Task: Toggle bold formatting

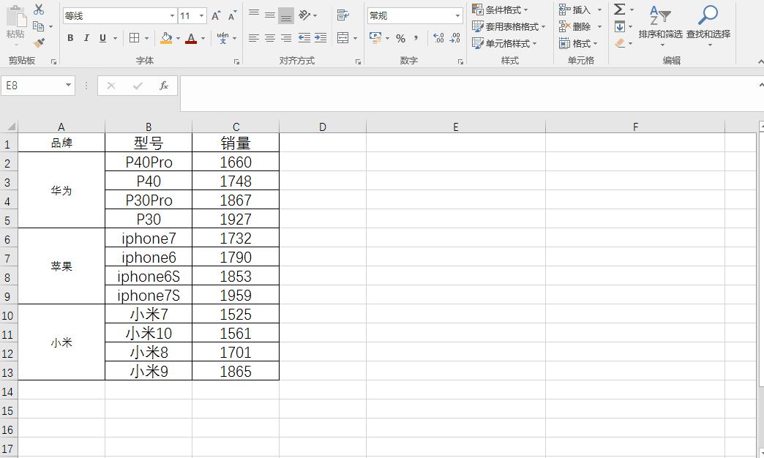Action: point(70,37)
